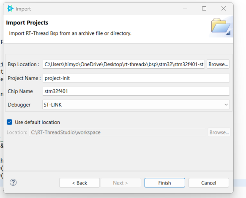Maximize the Import dialog window
246x198 pixels.
click(204, 8)
